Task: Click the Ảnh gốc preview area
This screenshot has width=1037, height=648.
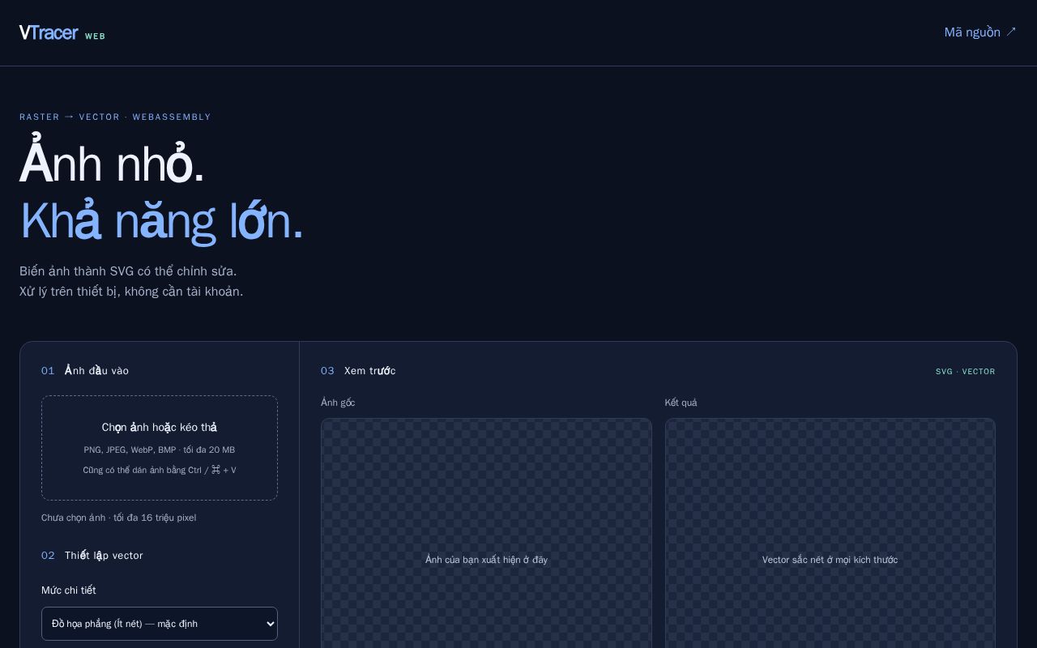Action: point(486,533)
